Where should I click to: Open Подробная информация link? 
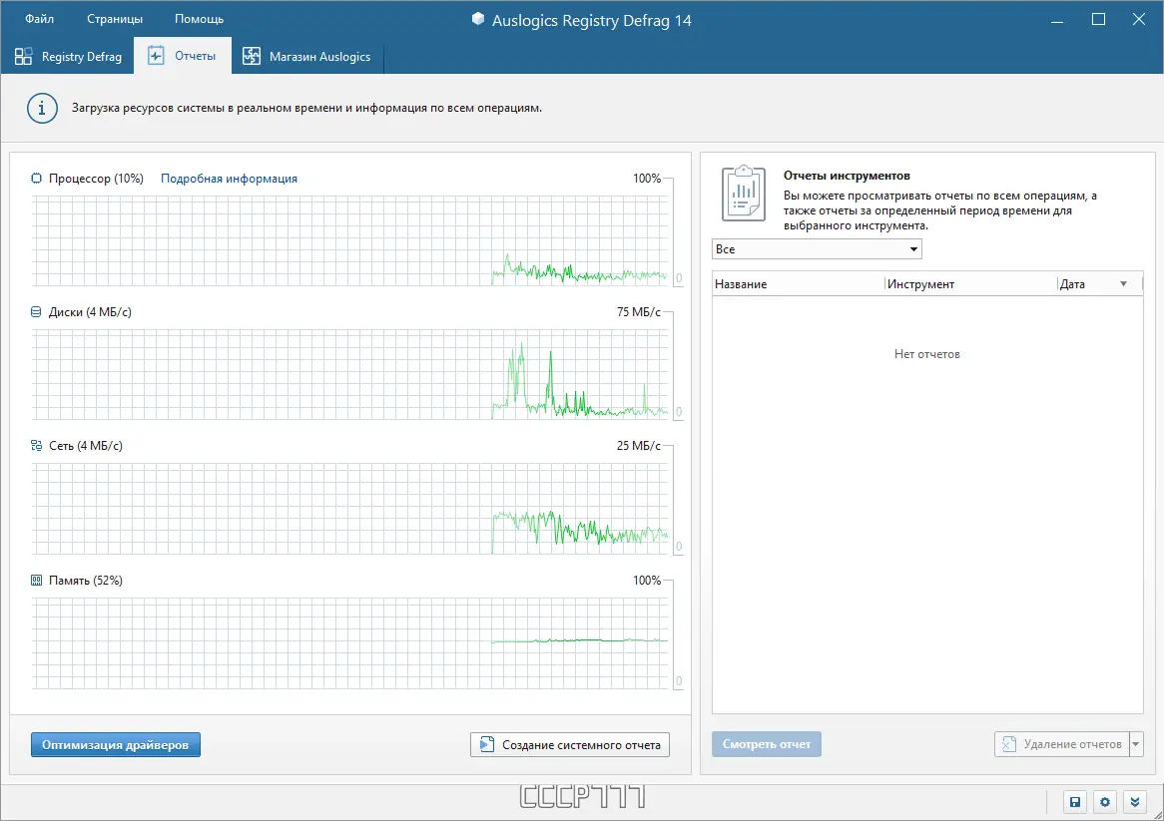tap(229, 179)
